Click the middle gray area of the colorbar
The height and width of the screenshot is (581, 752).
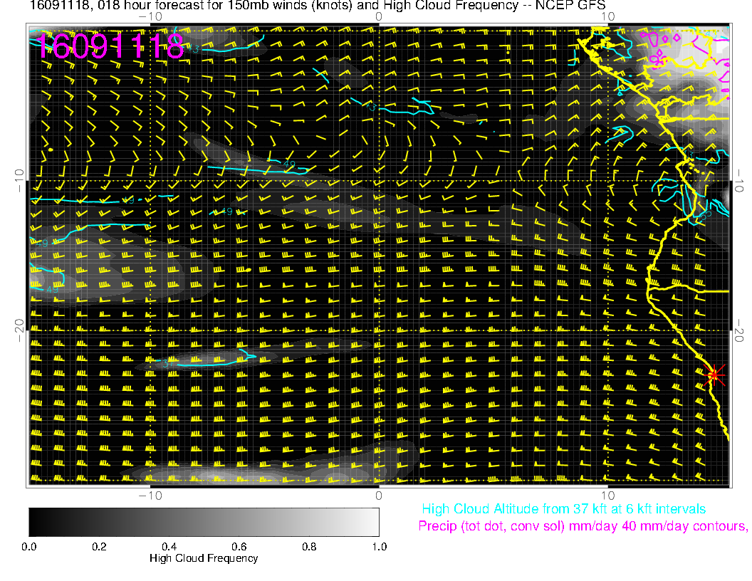tap(204, 521)
